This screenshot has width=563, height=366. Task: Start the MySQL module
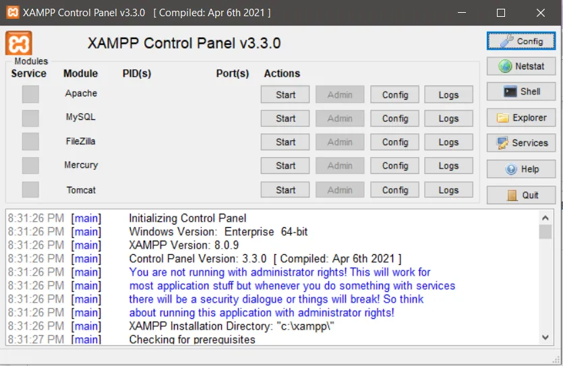pos(285,119)
